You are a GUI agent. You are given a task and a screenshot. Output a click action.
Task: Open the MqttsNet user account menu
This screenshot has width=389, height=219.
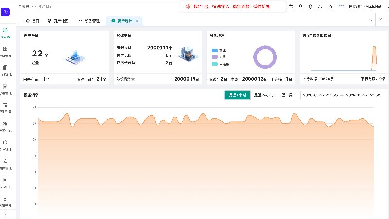(365, 6)
